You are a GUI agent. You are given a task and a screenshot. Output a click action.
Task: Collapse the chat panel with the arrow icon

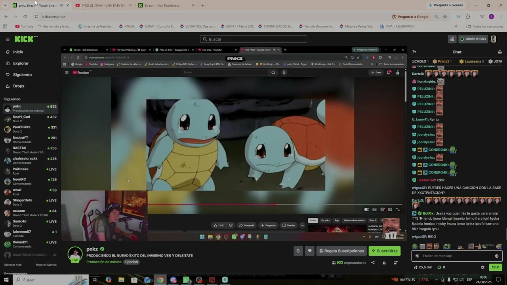pyautogui.click(x=414, y=52)
